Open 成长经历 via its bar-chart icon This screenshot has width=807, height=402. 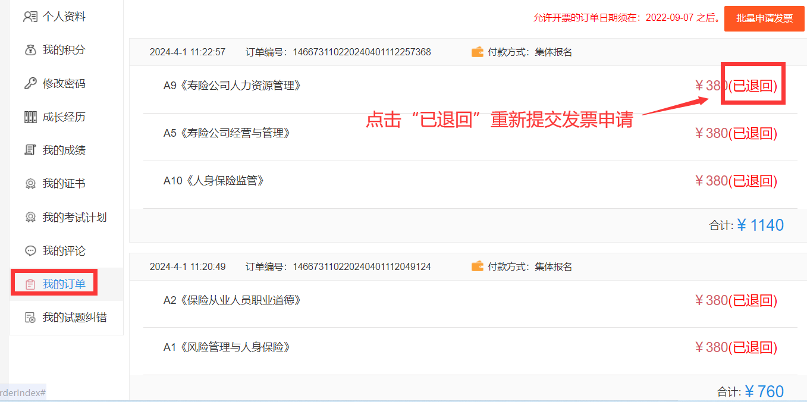30,117
